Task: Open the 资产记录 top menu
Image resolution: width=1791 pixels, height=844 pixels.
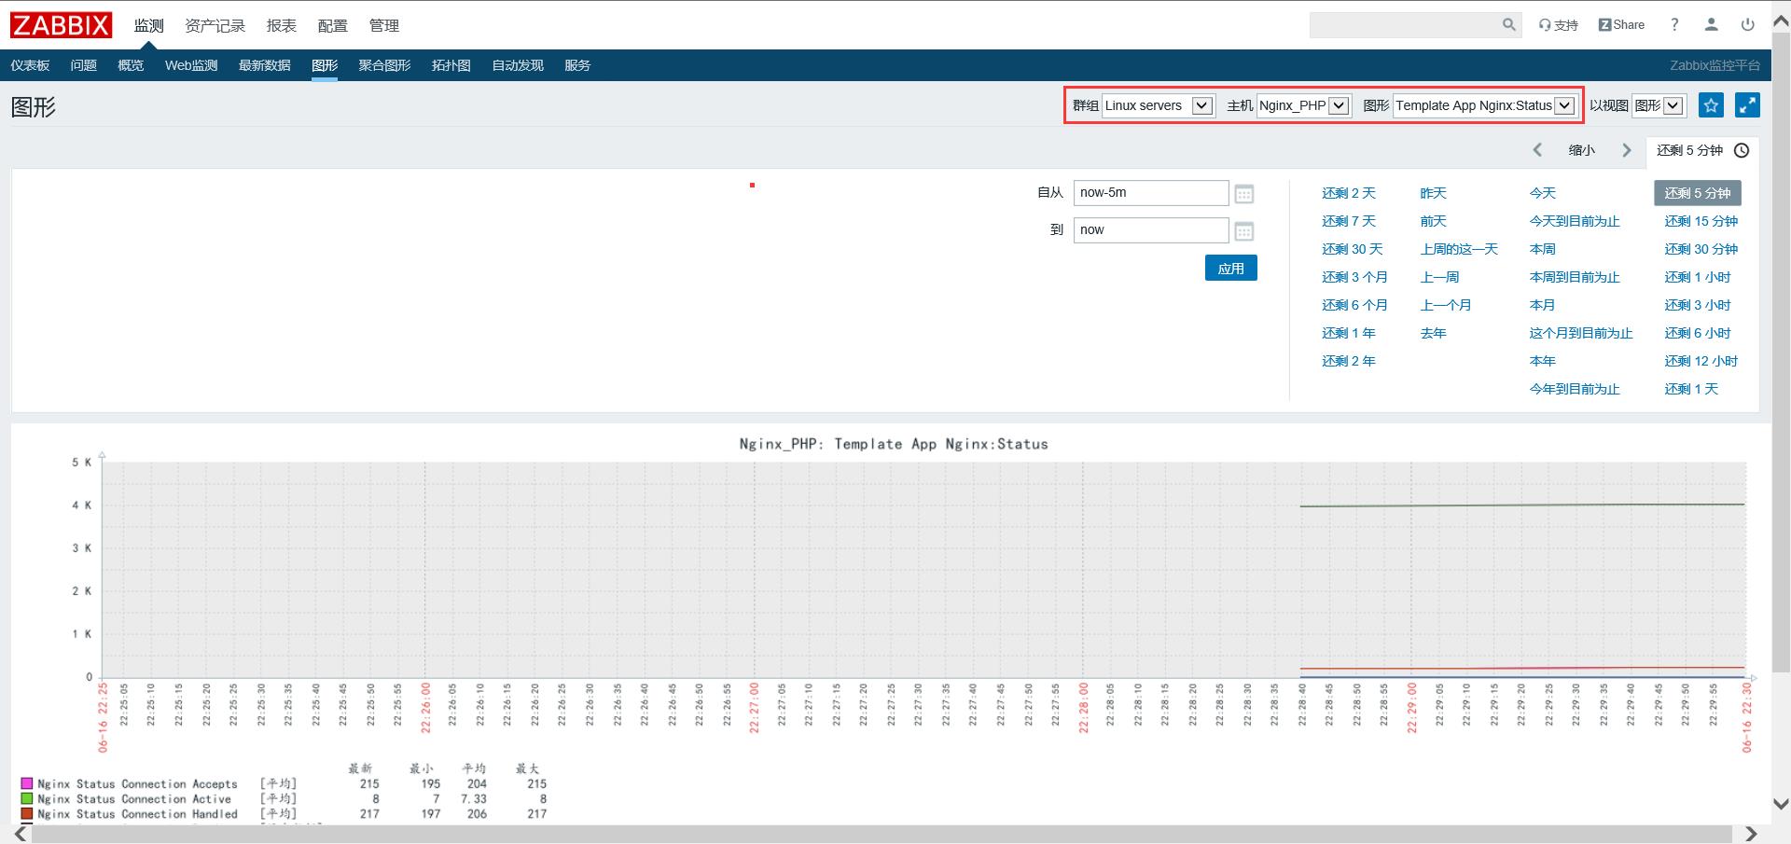Action: pyautogui.click(x=215, y=26)
